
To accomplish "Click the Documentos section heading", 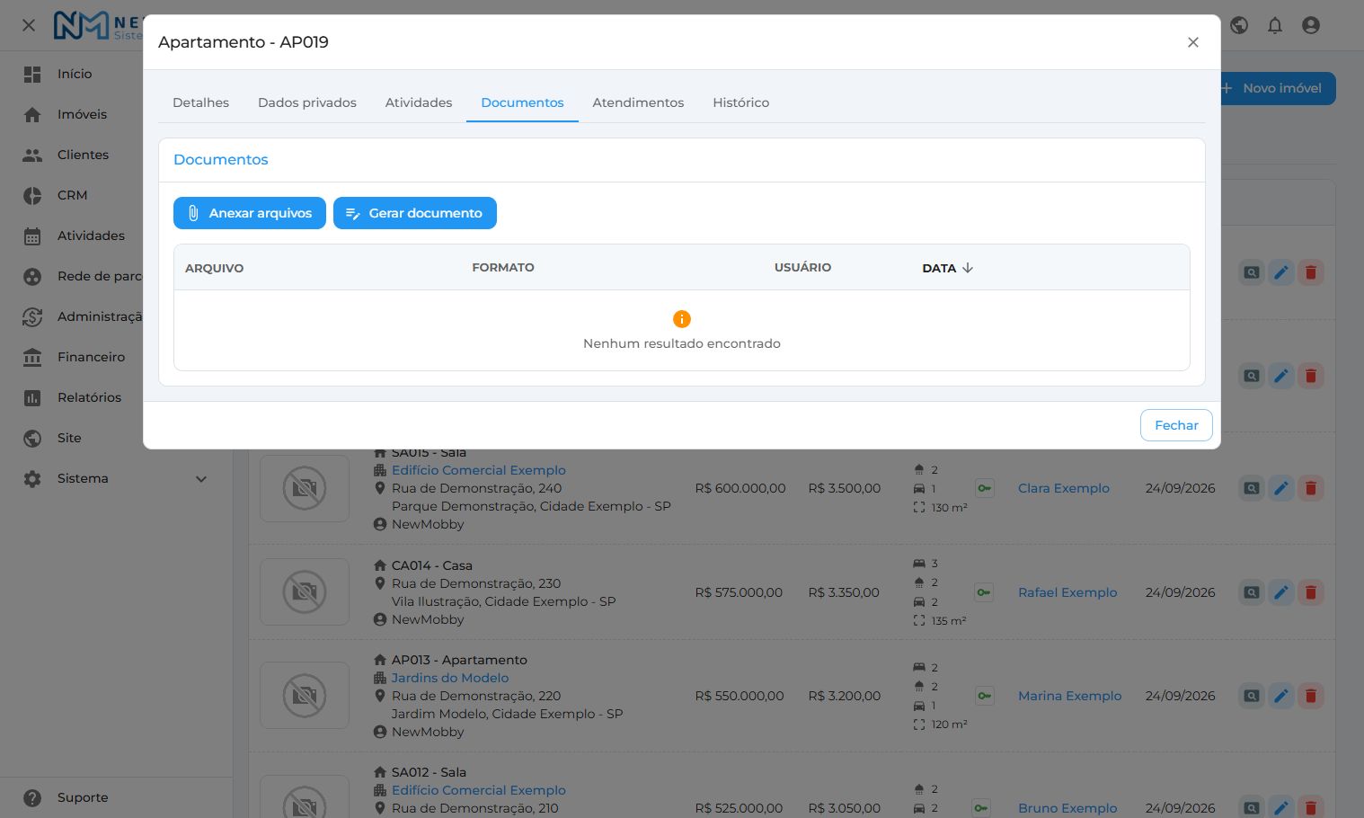I will coord(221,160).
